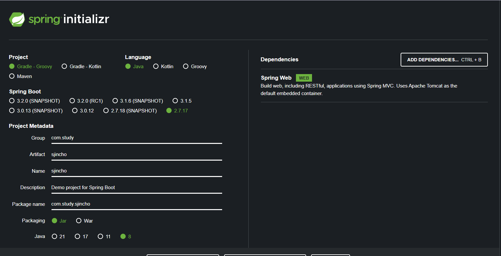Choose Maven as the project type
Viewport: 501px width, 256px height.
click(21, 76)
